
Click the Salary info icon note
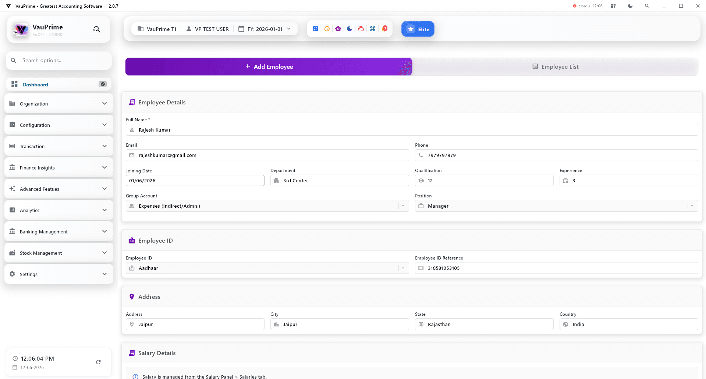pyautogui.click(x=135, y=376)
